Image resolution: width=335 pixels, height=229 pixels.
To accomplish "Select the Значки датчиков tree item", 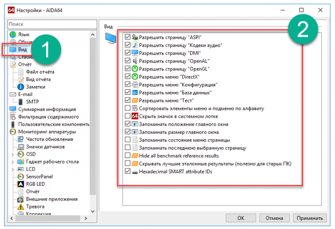I will 45,147.
